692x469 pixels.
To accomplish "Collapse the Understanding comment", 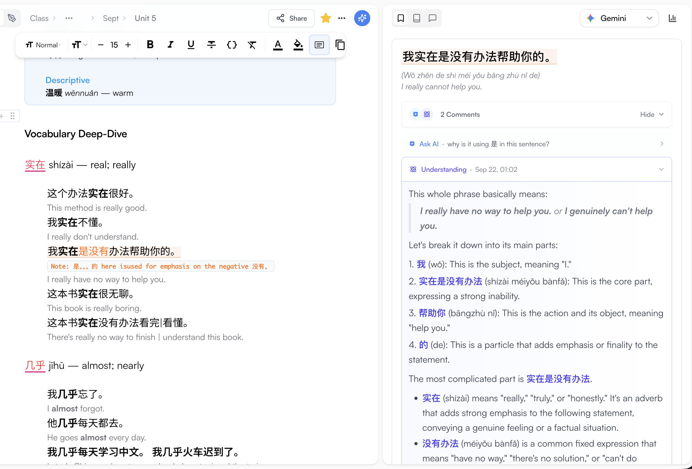I will coord(661,169).
